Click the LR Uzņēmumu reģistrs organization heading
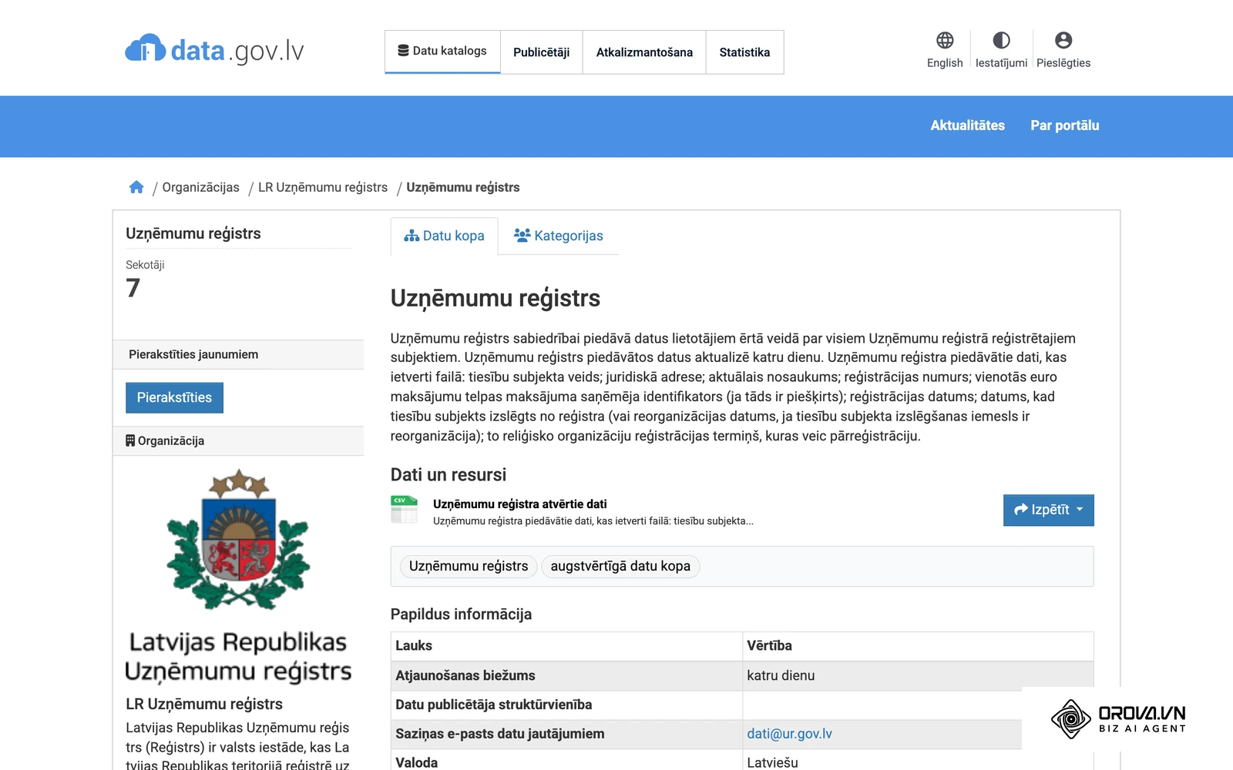 pos(204,704)
